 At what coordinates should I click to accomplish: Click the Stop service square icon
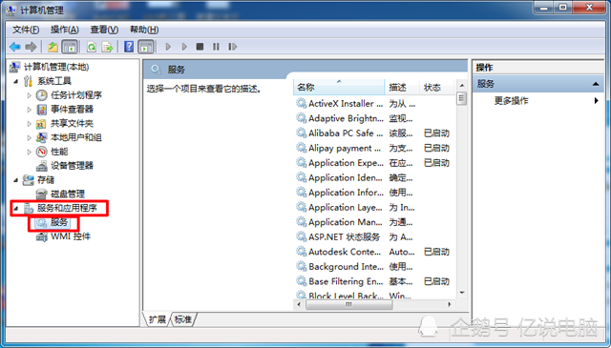point(200,47)
